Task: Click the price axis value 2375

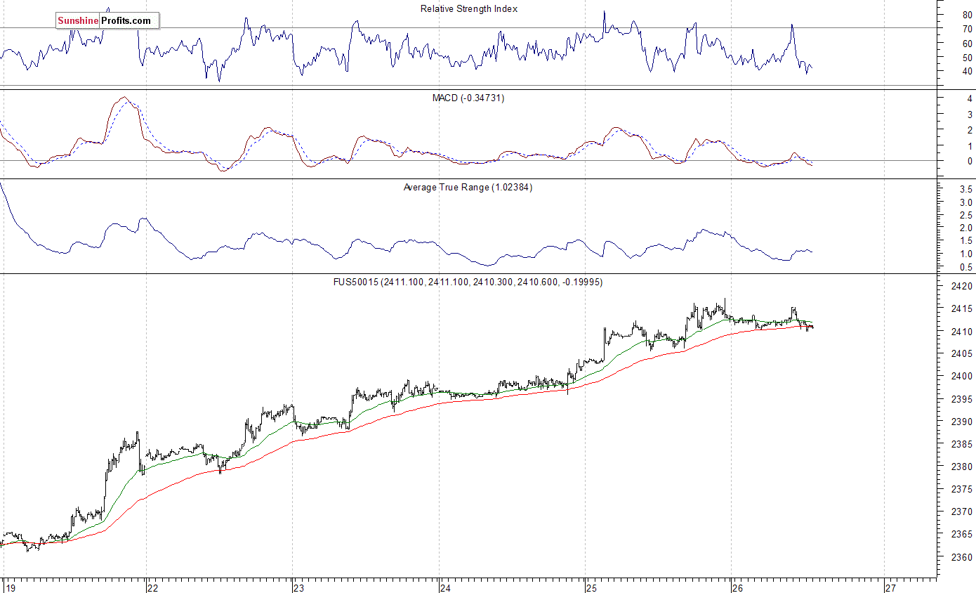Action: [963, 489]
